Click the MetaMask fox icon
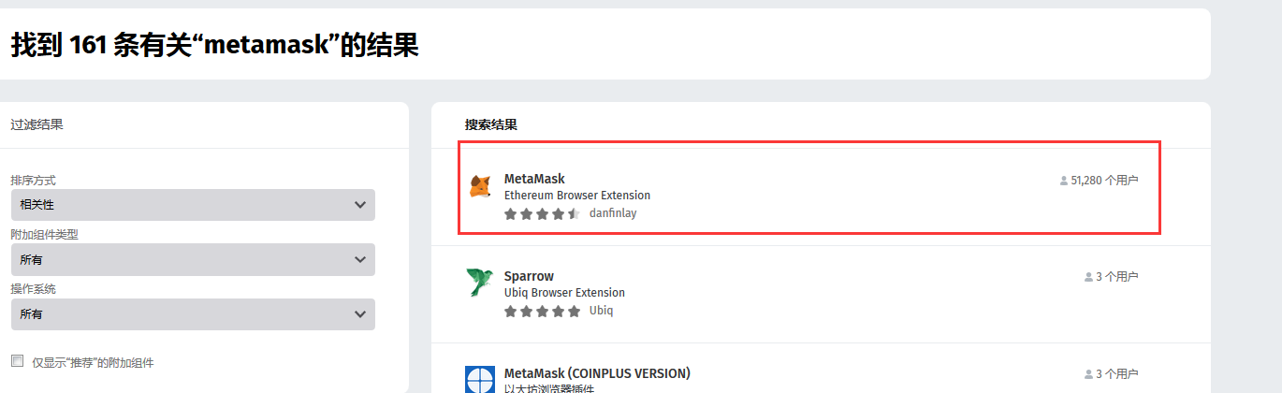Screen dimensions: 1282x393 tap(480, 186)
